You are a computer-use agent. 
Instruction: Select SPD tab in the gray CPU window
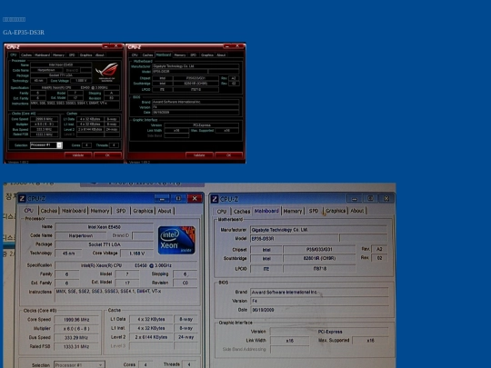click(121, 211)
